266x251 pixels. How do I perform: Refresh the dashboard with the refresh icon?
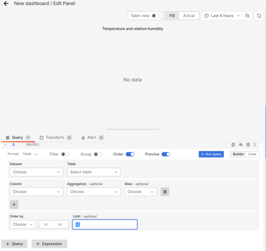pyautogui.click(x=259, y=16)
